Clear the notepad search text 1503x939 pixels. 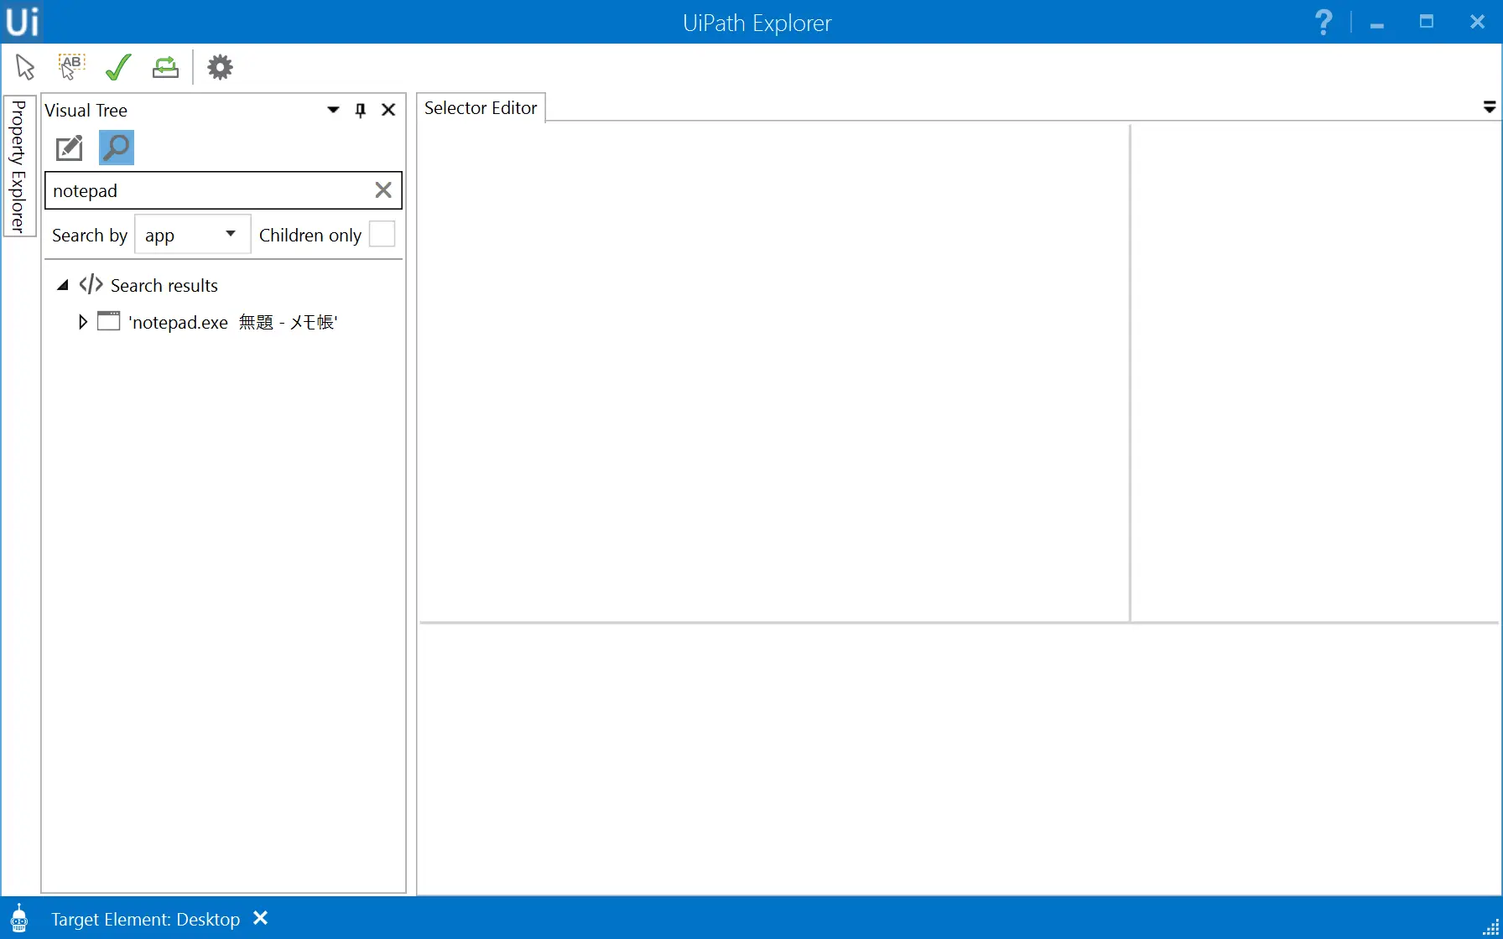click(383, 190)
